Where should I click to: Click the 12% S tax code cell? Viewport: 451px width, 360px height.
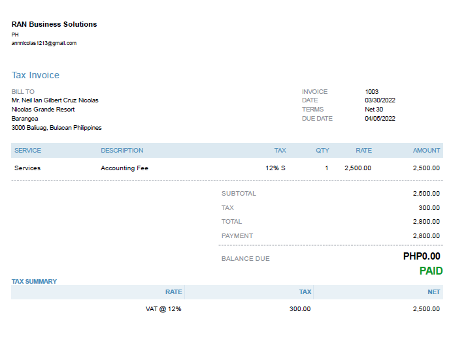coord(275,168)
